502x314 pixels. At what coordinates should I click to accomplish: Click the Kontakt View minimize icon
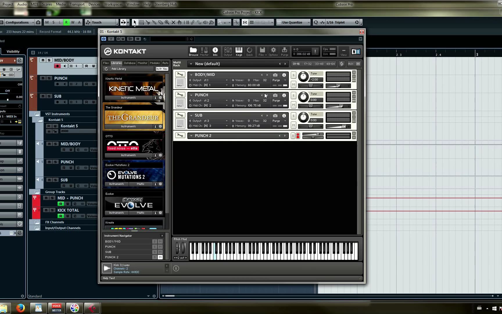coord(344,51)
